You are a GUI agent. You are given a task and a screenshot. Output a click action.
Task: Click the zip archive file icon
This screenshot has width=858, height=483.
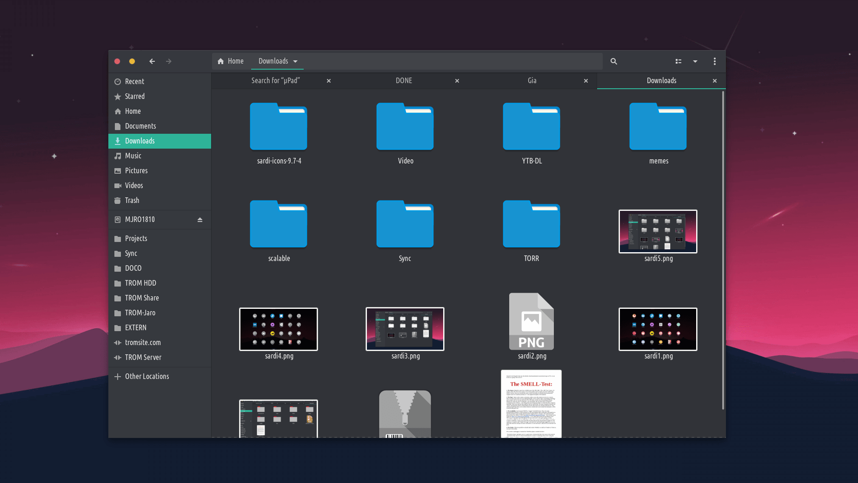[x=405, y=413]
